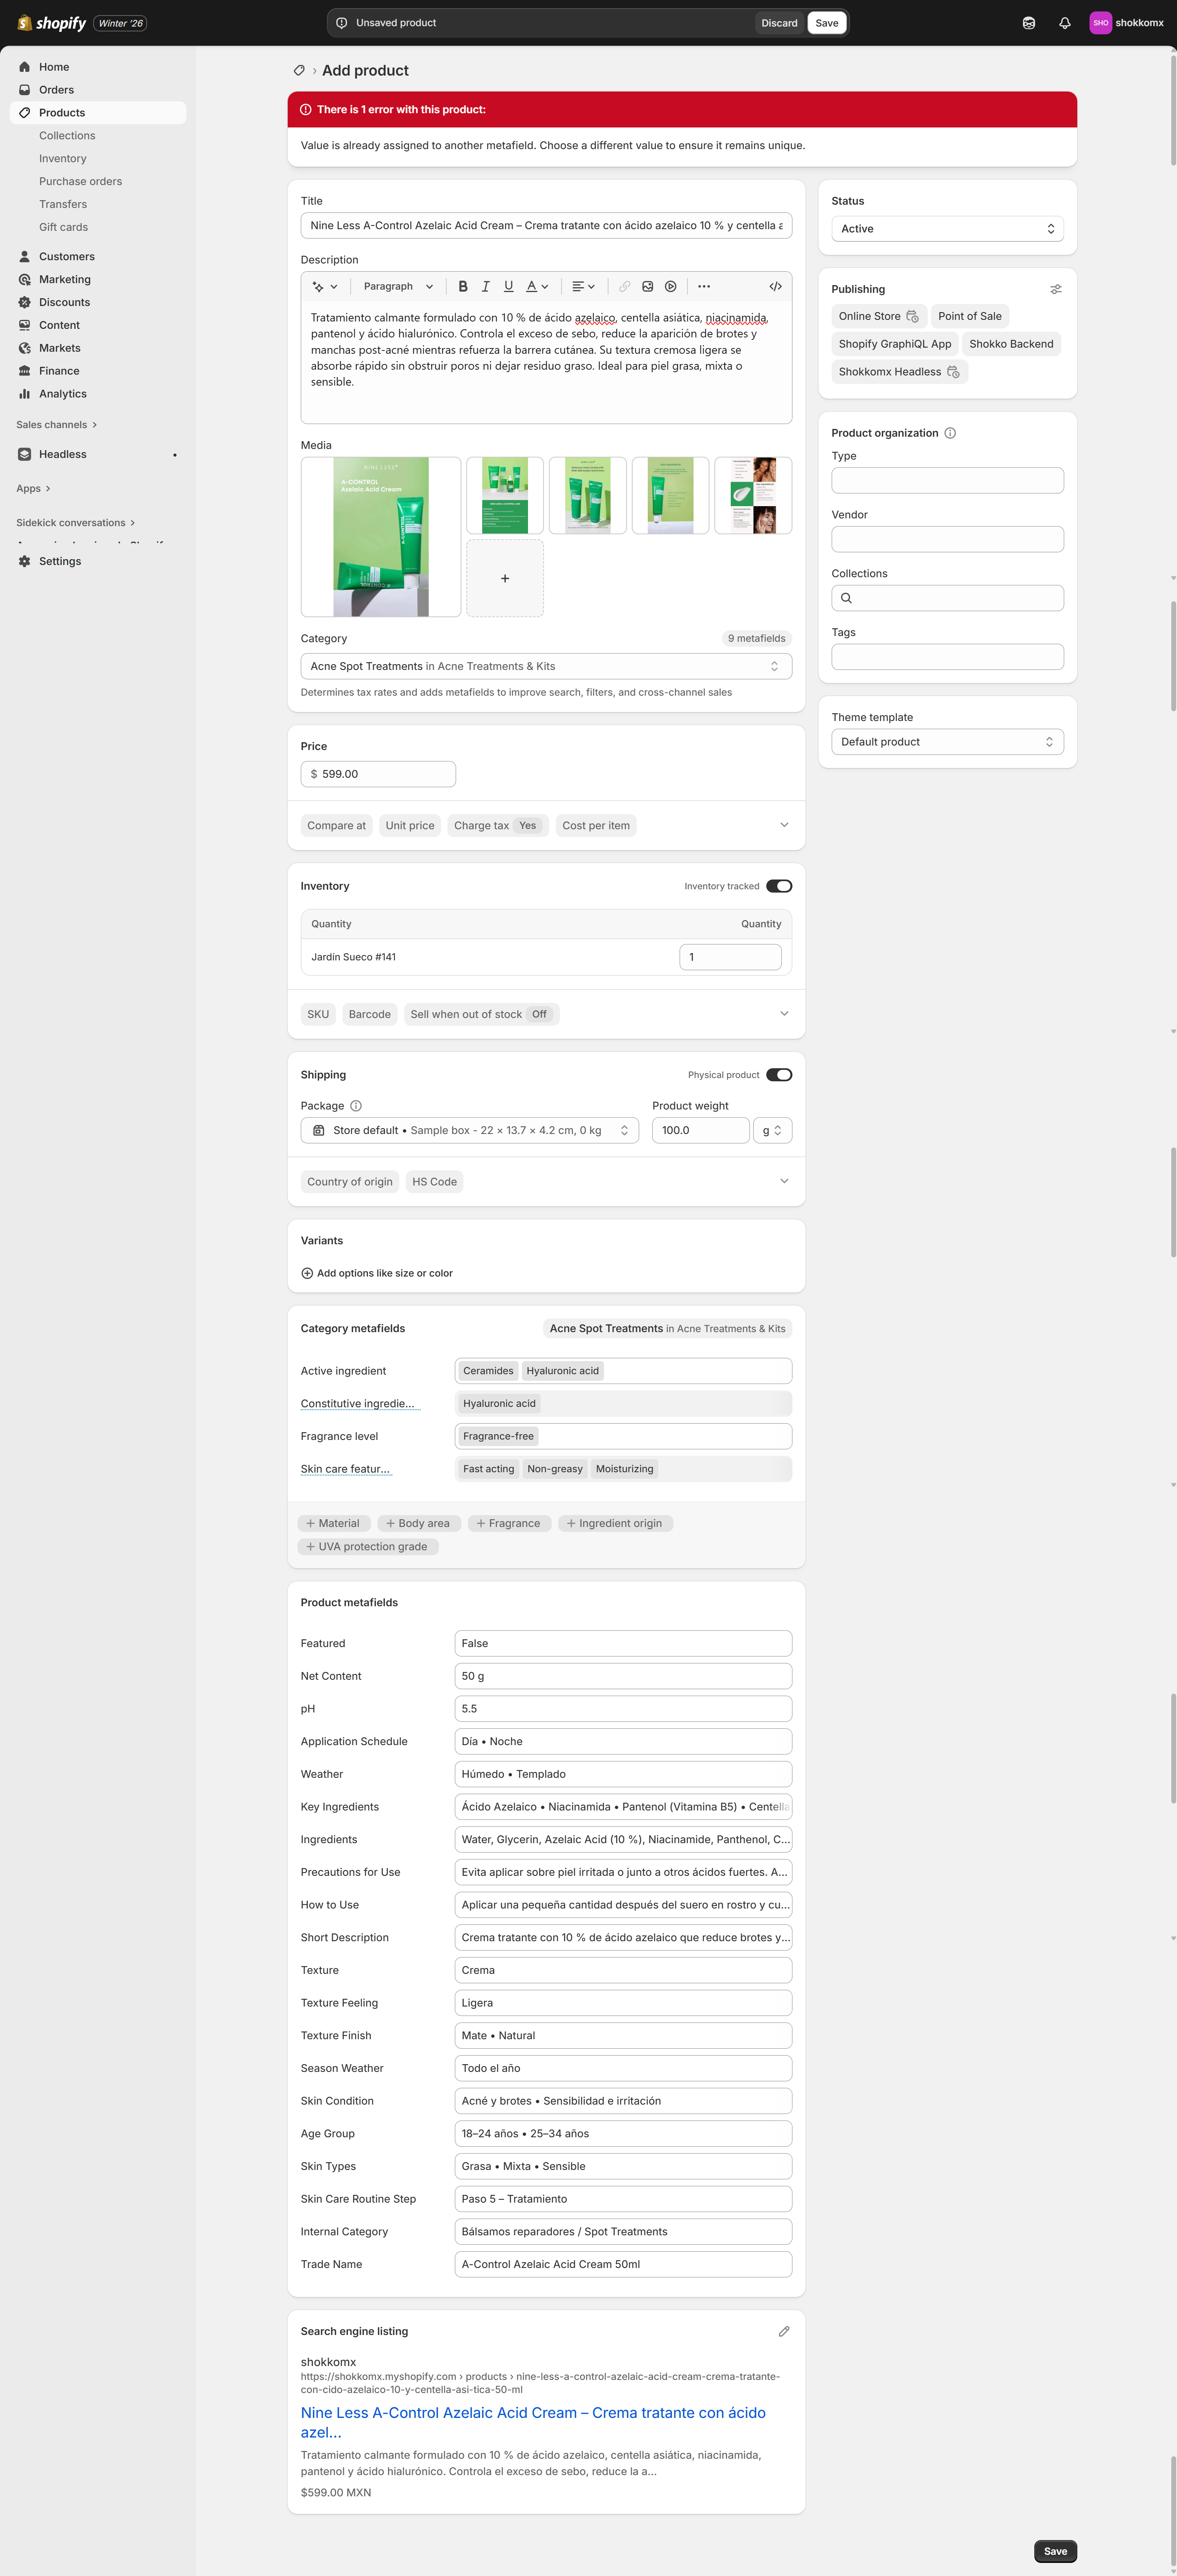Select the main product image thumbnail
The image size is (1177, 2576).
click(380, 537)
